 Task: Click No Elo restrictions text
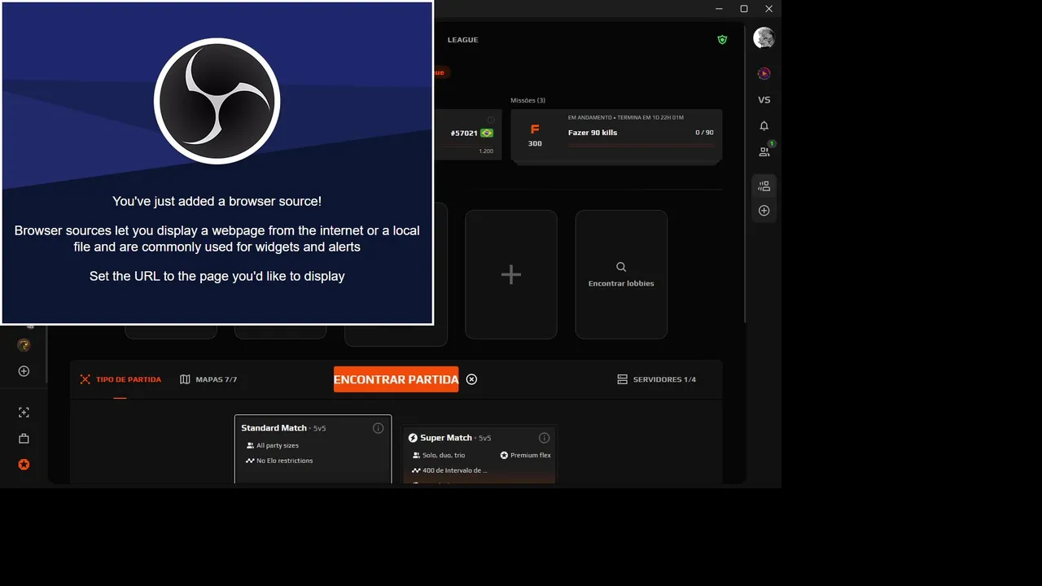tap(284, 461)
